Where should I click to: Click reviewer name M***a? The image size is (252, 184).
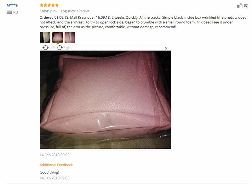coord(12,5)
